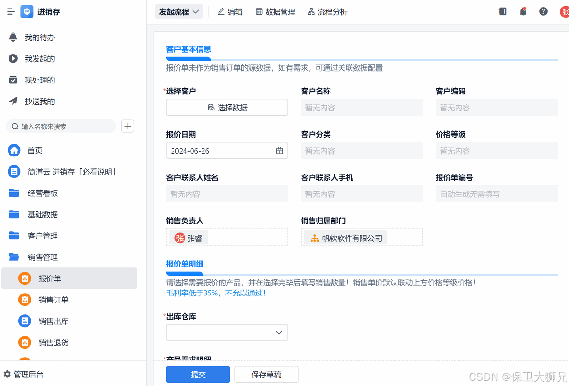Click 客户分类 field

coord(362,151)
